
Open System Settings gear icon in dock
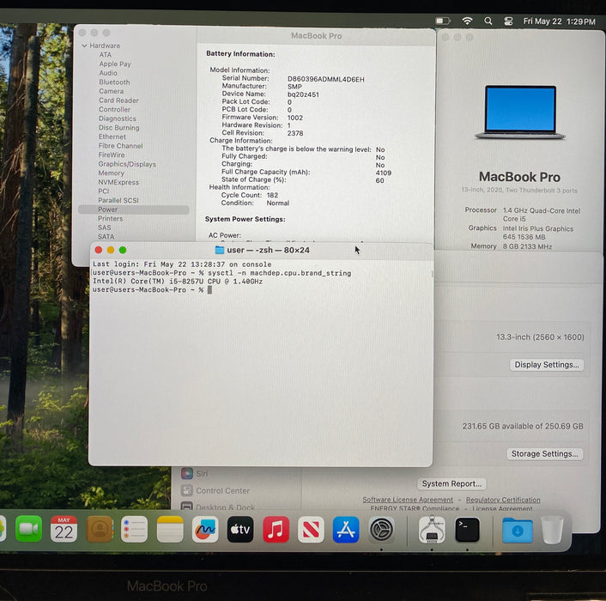pos(381,529)
